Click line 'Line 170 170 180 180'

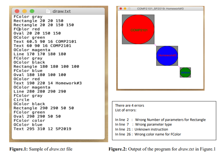(40, 54)
